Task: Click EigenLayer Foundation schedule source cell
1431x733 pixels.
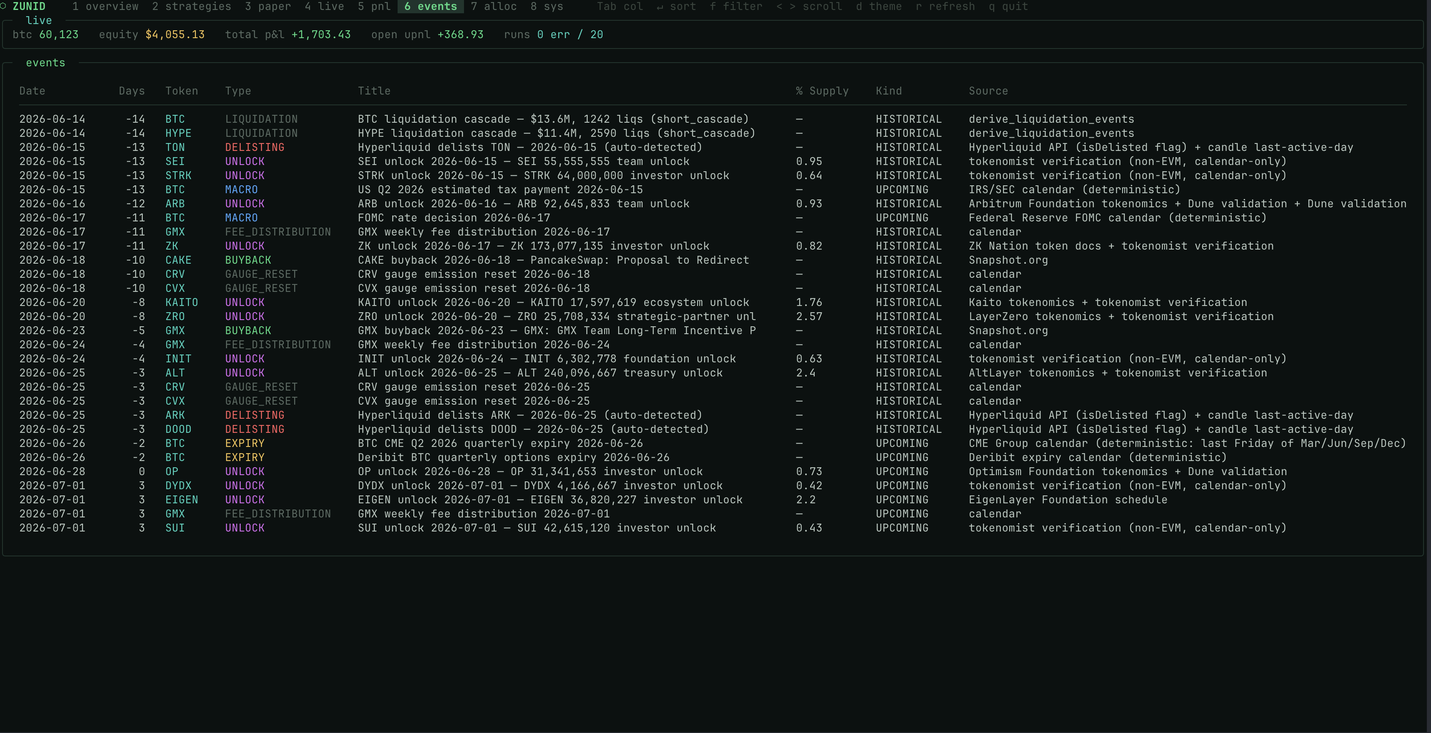Action: [x=1068, y=500]
